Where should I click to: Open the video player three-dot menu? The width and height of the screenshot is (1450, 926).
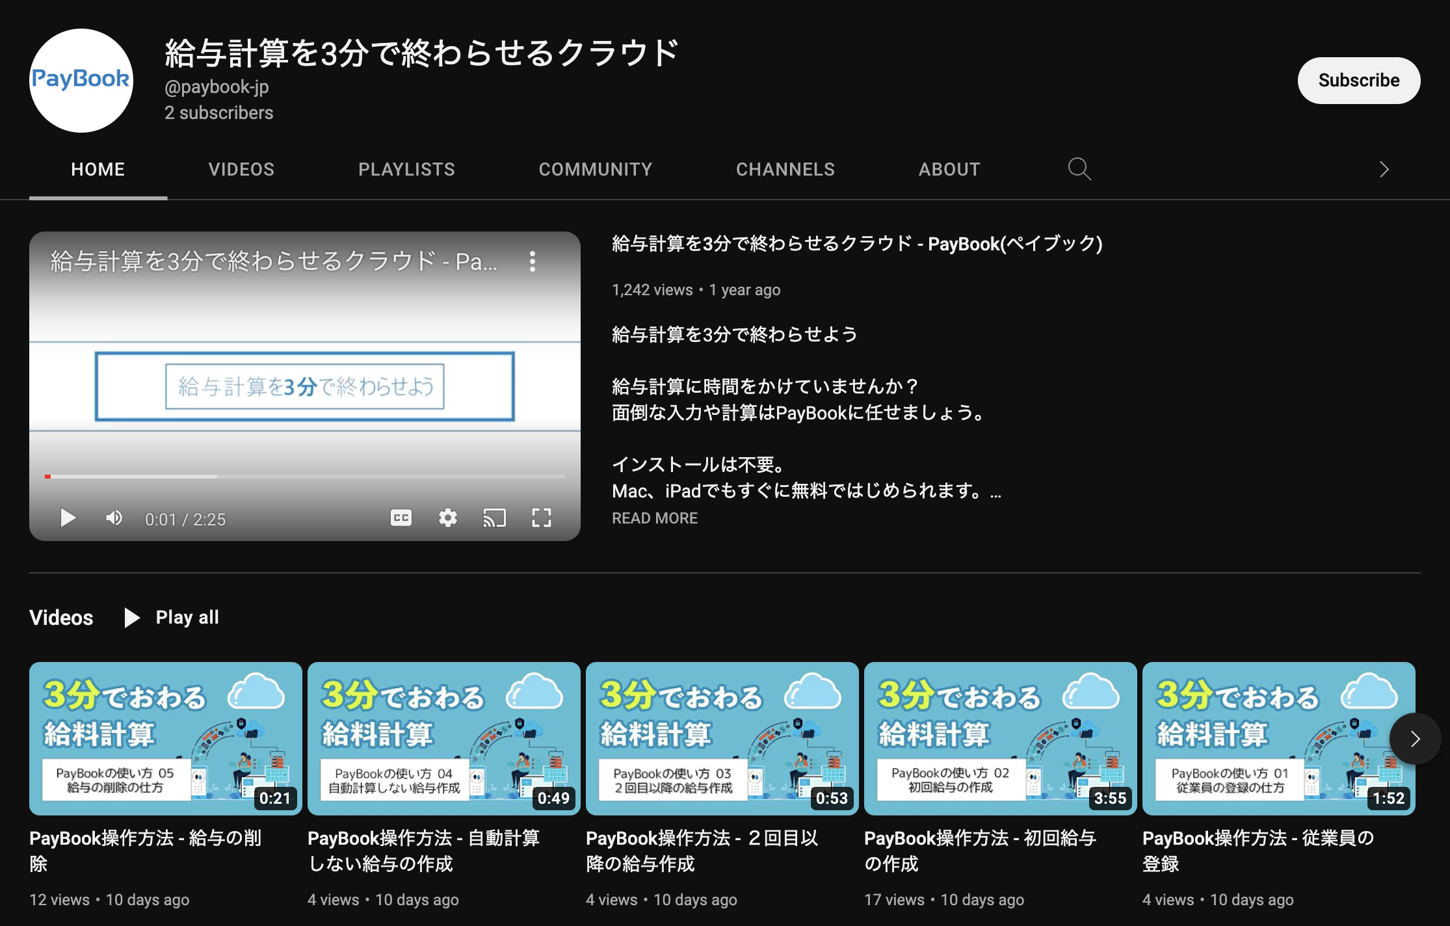point(533,261)
